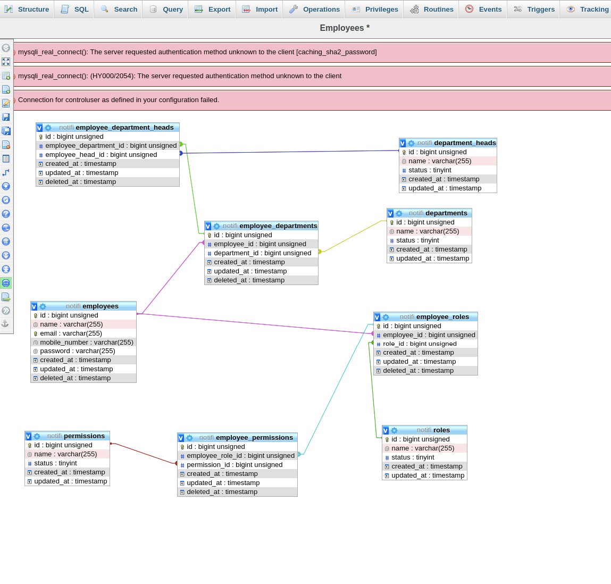
Task: Click the Save page icon
Action: click(6, 116)
